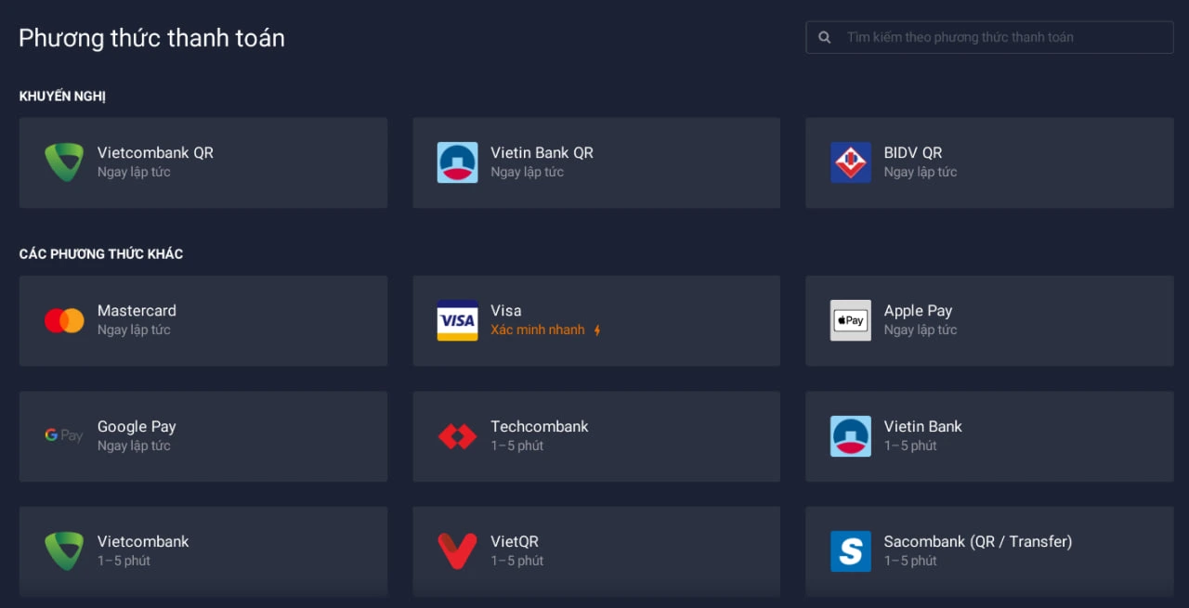Choose the Vietin Bank QR title text
1189x608 pixels.
542,153
